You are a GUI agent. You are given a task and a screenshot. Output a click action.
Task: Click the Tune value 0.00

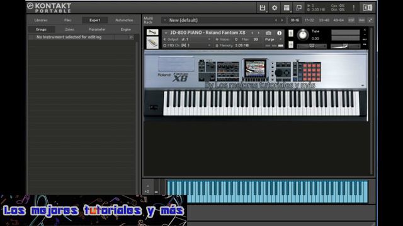pyautogui.click(x=315, y=39)
